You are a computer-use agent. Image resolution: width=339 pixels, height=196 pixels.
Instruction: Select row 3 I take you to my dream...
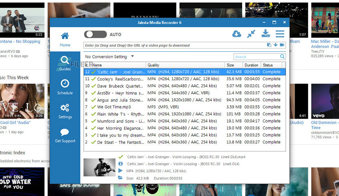click(185, 135)
